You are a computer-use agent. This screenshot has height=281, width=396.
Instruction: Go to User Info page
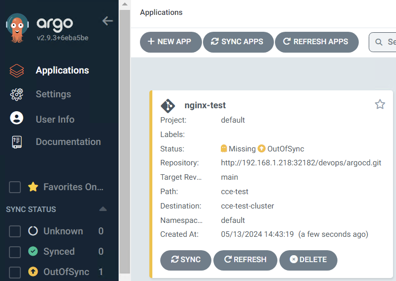[55, 120]
